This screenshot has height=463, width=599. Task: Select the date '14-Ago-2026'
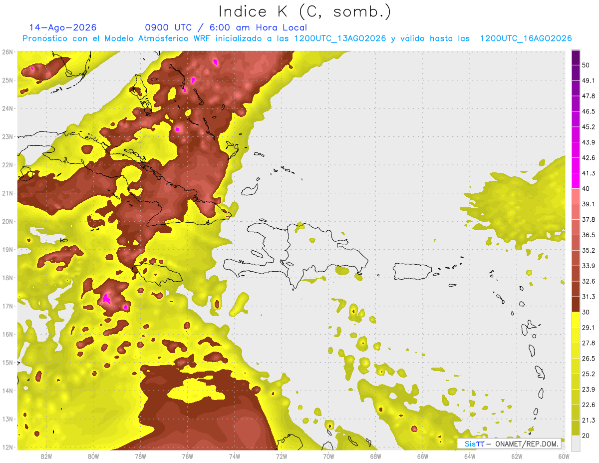click(63, 27)
